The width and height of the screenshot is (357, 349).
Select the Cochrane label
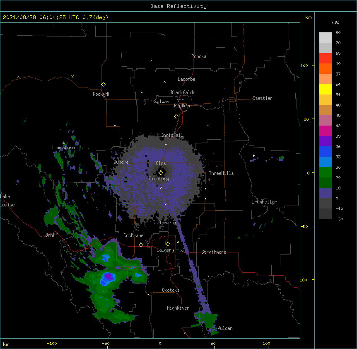tap(133, 235)
